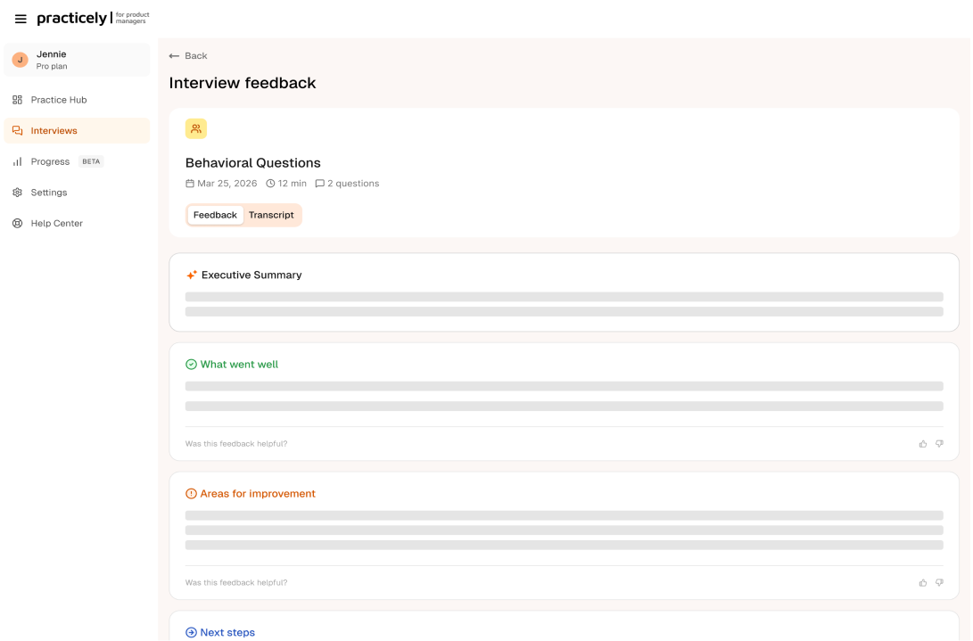
Task: Open Jennie Pro plan account card
Action: pyautogui.click(x=77, y=60)
